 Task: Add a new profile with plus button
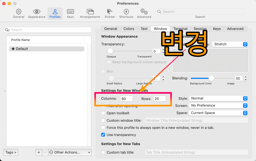pos(39,152)
